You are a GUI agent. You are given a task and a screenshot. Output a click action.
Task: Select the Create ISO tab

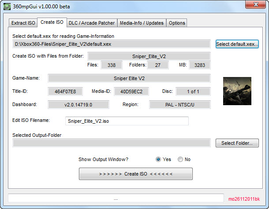[52, 22]
